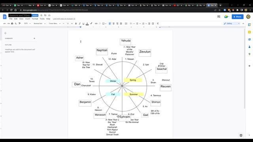This screenshot has height=142, width=253.
Task: Clear formatting from the selection
Action: point(158,24)
